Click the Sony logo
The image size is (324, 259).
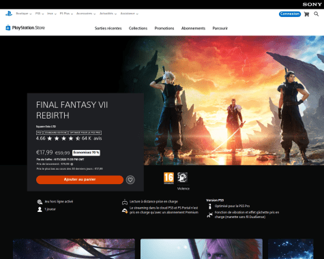pos(312,4)
